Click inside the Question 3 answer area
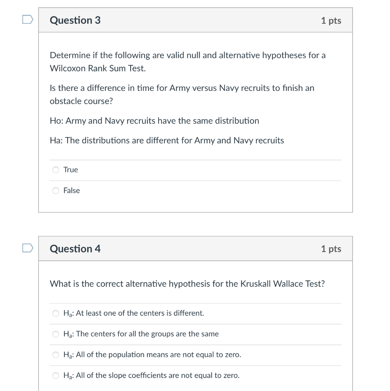 pos(196,179)
